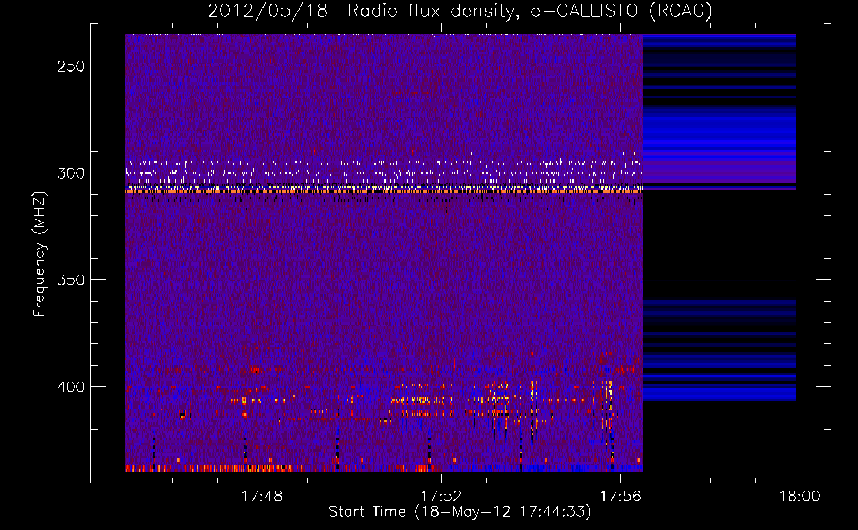Click the "Frequency (MHZ)" axis label
Image resolution: width=858 pixels, height=530 pixels.
coord(40,254)
